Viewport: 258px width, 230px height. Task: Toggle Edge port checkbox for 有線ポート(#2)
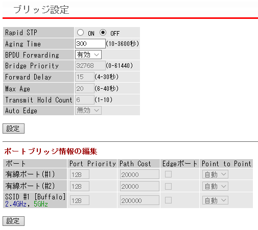click(x=168, y=186)
